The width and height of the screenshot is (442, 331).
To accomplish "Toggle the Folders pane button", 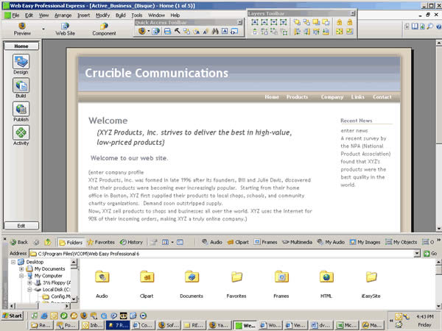I will click(x=71, y=242).
